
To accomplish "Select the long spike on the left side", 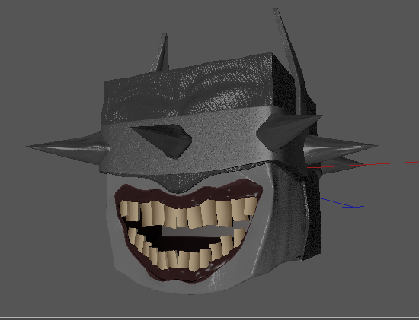I will [x=68, y=148].
